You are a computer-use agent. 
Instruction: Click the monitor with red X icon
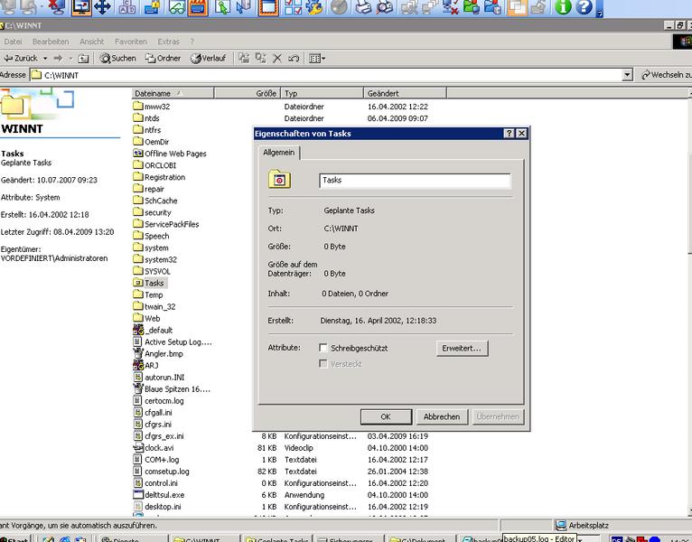56,7
